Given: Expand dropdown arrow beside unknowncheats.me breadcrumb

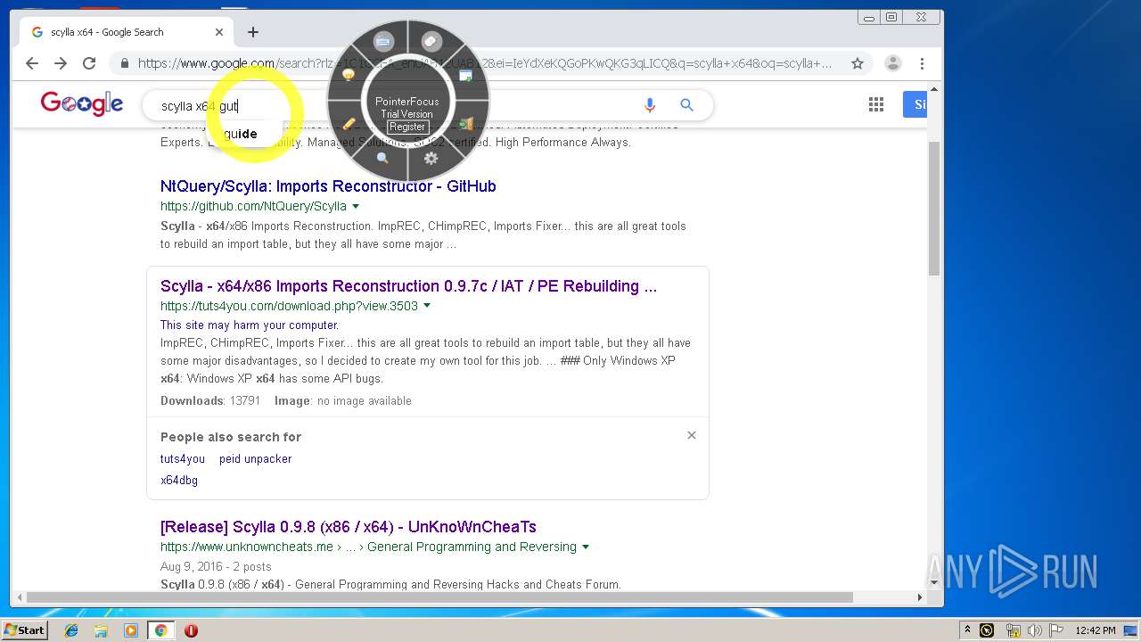Looking at the screenshot, I should pyautogui.click(x=586, y=547).
